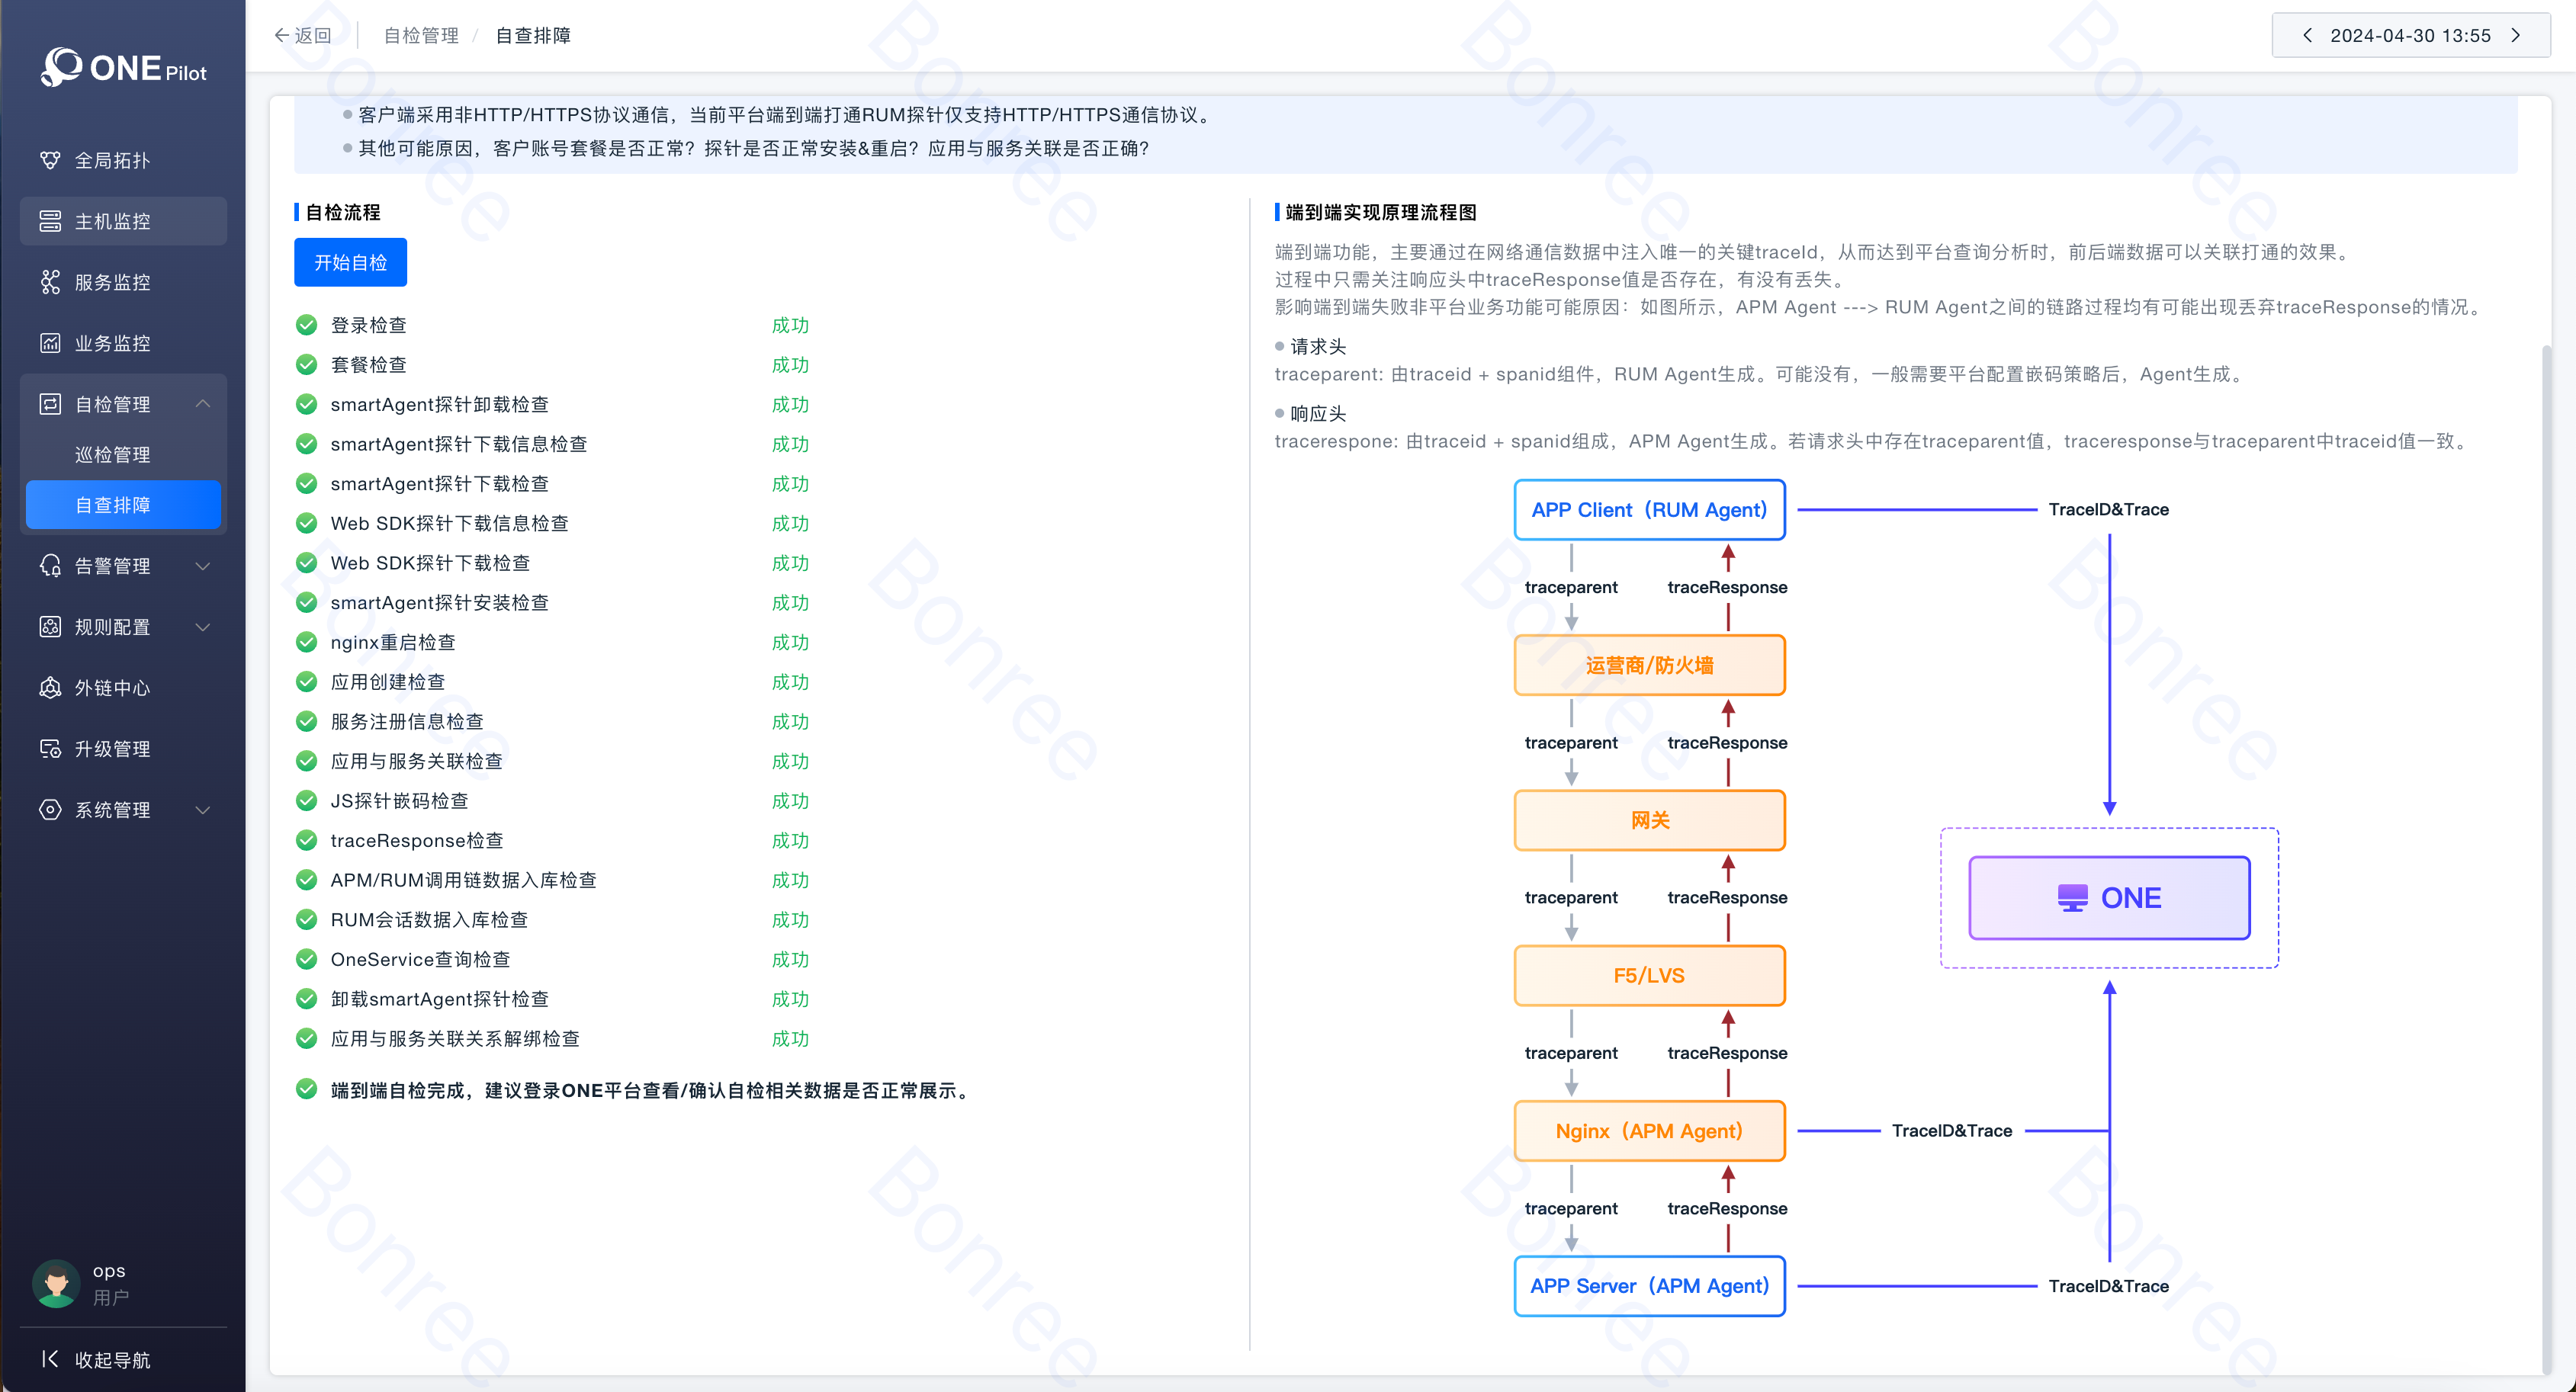Viewport: 2576px width, 1392px height.
Task: Click the 收起导航 collapse icon
Action: [x=50, y=1359]
